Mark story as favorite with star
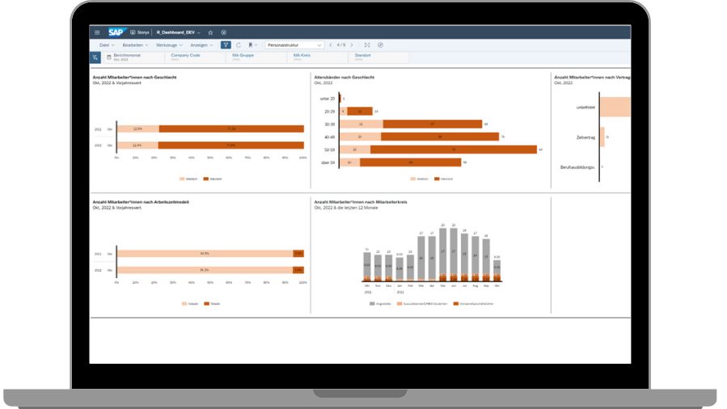This screenshot has height=409, width=727. tap(210, 32)
